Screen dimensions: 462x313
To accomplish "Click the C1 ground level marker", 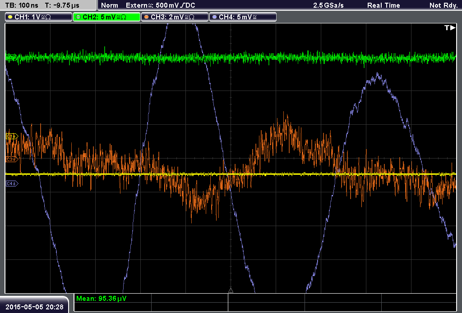I will tap(12, 136).
